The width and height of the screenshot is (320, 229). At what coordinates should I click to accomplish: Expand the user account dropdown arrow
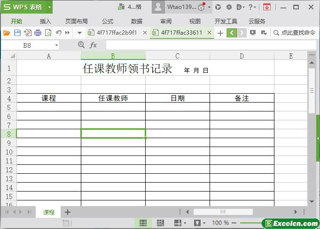(x=210, y=7)
